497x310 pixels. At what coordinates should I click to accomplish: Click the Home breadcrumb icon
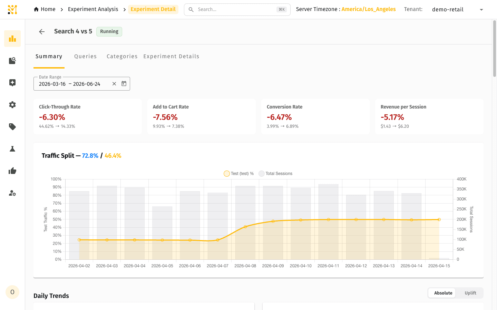click(36, 9)
